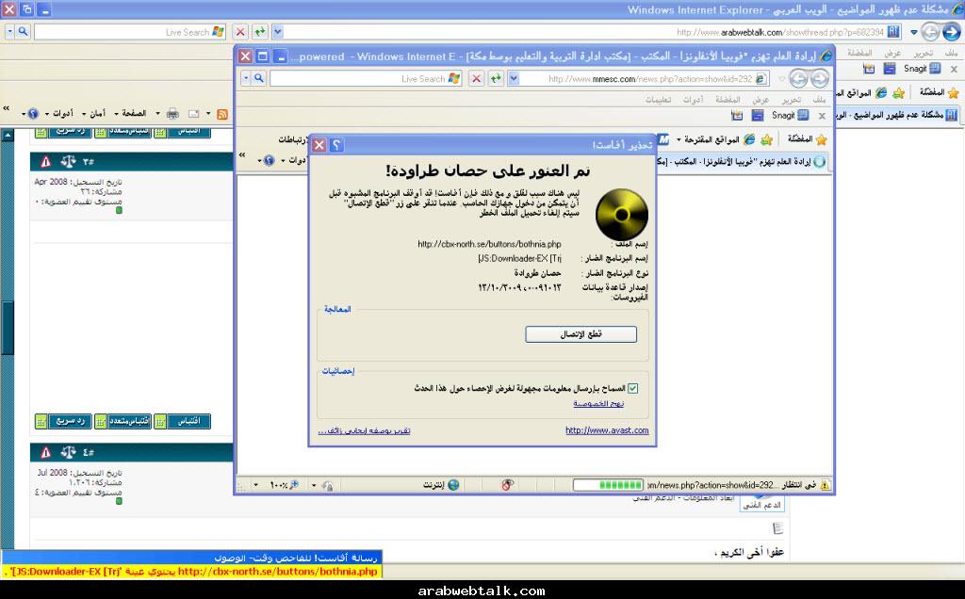The width and height of the screenshot is (965, 599).
Task: Open the أمان (Safety) dropdown menu
Action: click(94, 114)
